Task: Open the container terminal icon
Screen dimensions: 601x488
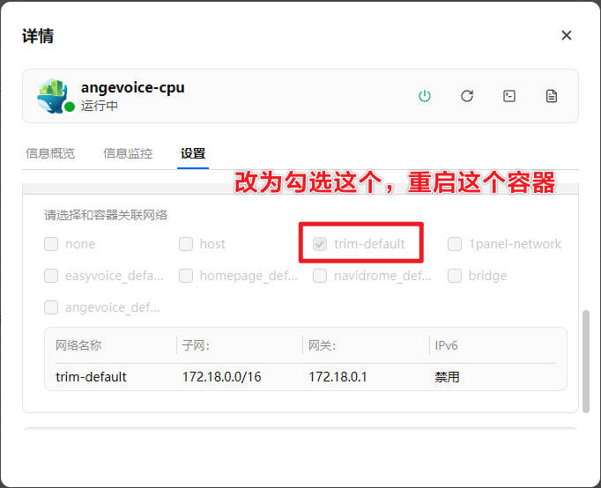Action: point(509,96)
